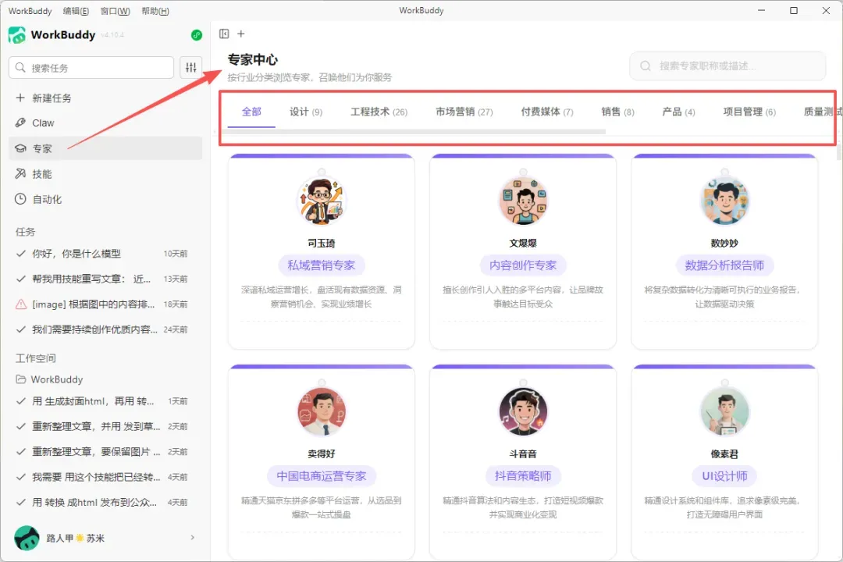Click the WorkBuddy logo icon
This screenshot has width=843, height=562.
click(x=17, y=35)
